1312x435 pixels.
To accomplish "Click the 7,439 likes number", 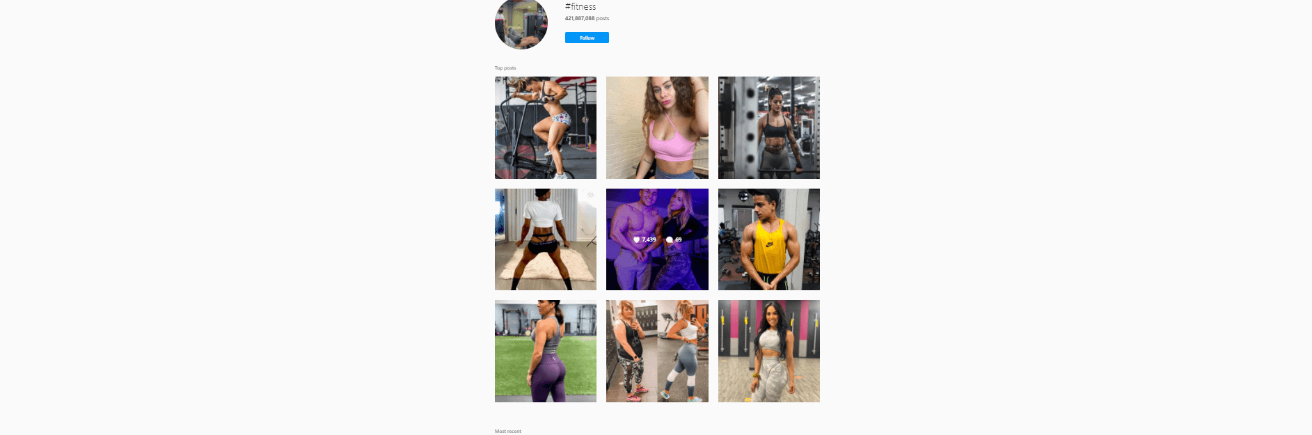I will coord(649,239).
